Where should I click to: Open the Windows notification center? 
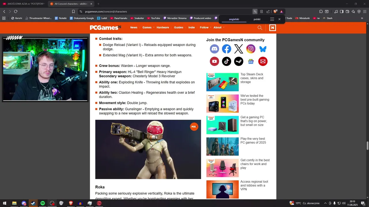click(363, 203)
